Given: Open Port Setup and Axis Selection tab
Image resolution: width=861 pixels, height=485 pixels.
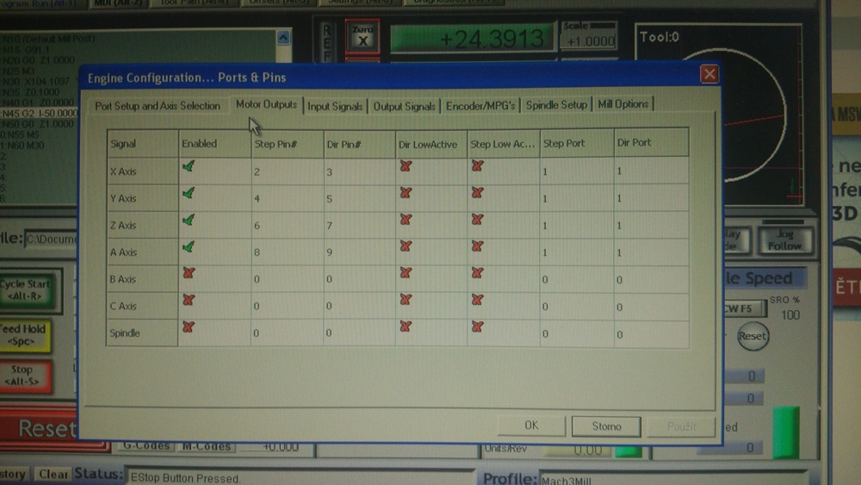Looking at the screenshot, I should [158, 106].
